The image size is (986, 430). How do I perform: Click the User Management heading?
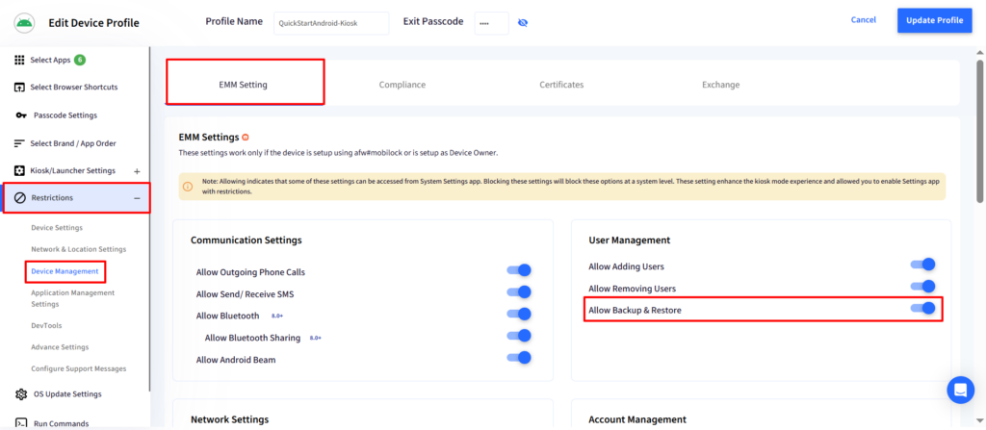[x=629, y=240]
